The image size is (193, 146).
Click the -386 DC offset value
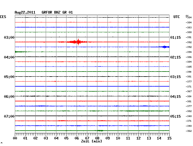189,57
